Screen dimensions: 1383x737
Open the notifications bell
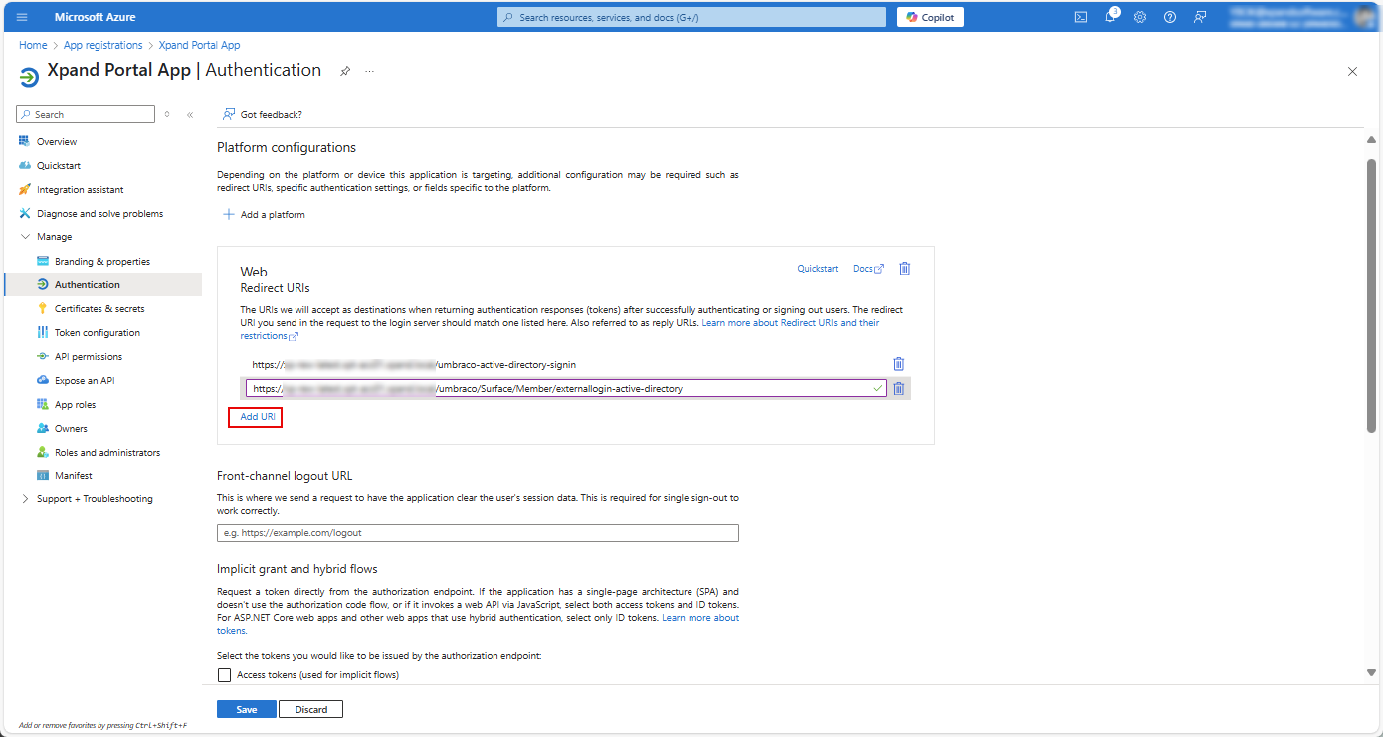coord(1111,17)
